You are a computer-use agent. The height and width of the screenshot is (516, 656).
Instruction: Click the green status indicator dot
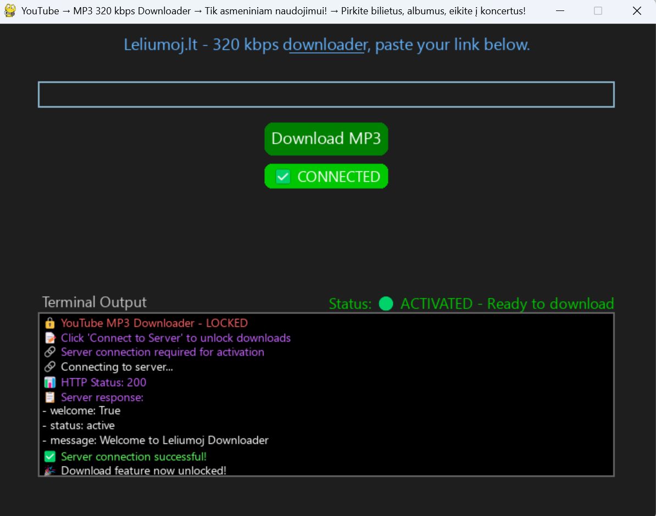(386, 304)
